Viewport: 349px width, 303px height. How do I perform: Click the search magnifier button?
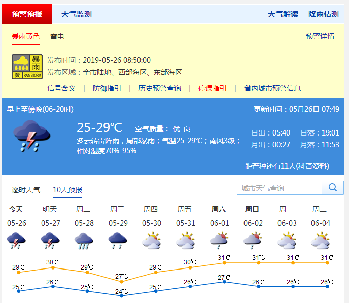(x=333, y=188)
